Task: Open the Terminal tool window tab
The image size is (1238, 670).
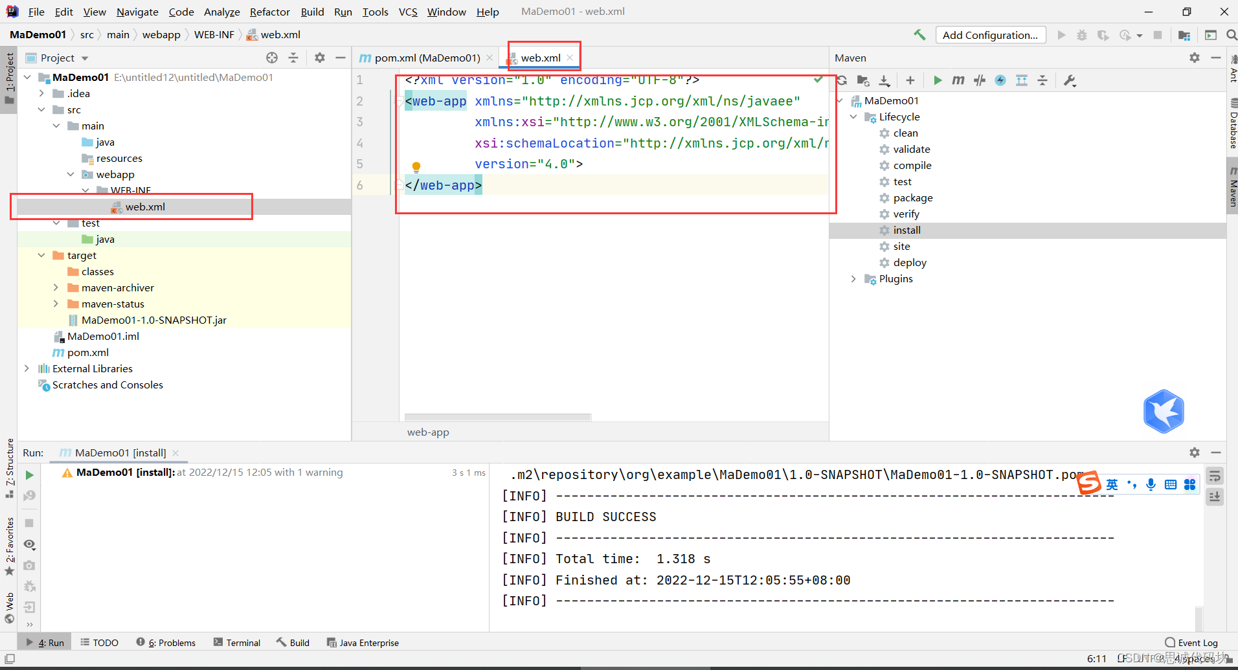Action: [237, 643]
